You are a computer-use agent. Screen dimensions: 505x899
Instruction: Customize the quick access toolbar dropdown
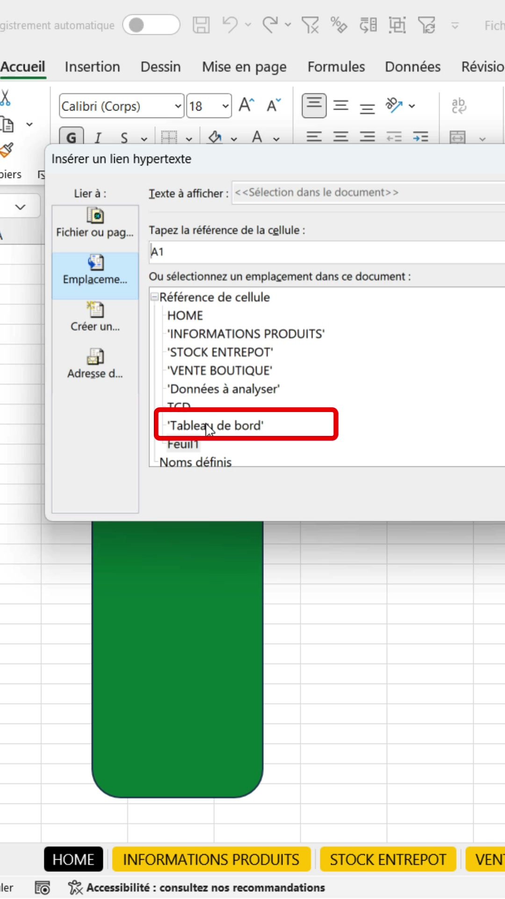[x=455, y=25]
